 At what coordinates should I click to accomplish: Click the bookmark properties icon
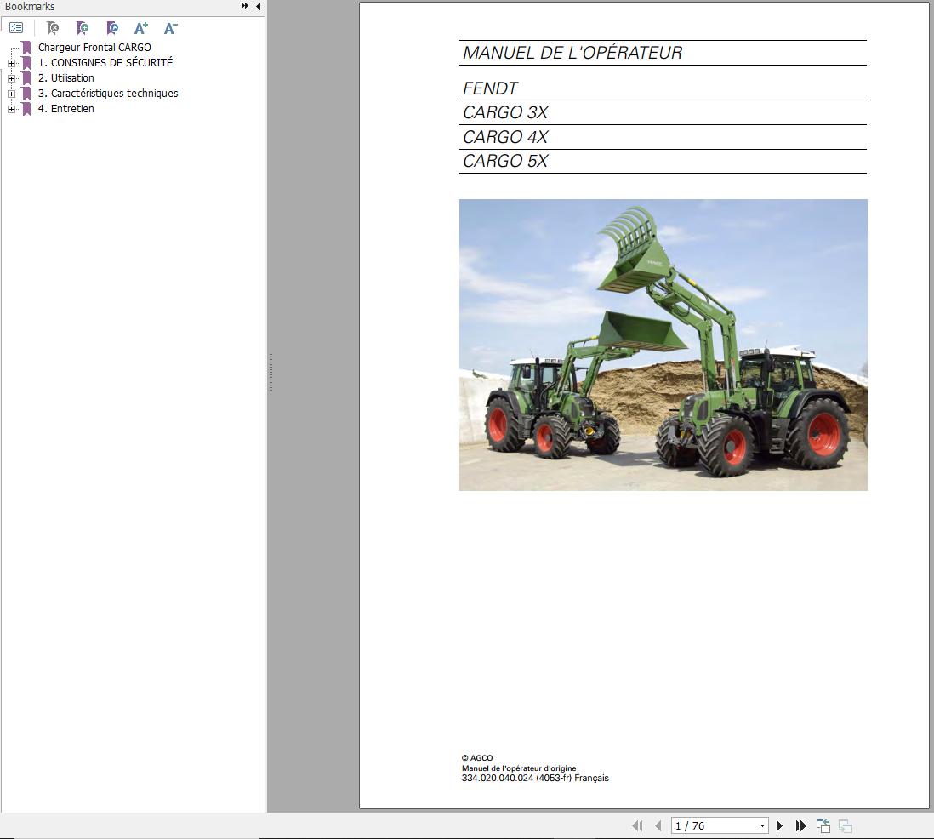pyautogui.click(x=112, y=28)
